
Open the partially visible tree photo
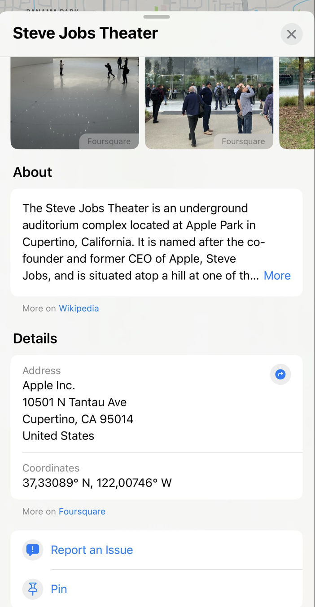point(297,102)
